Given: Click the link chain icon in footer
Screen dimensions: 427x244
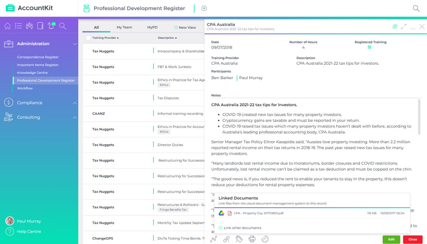Looking at the screenshot, I should coord(226,239).
